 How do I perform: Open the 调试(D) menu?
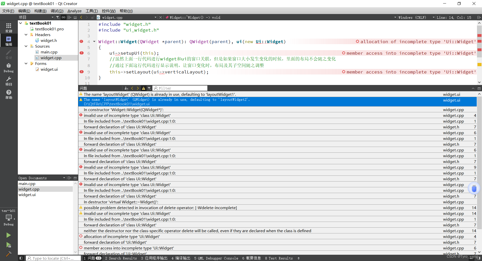click(57, 11)
